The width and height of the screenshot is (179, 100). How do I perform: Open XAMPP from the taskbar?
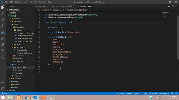tap(18, 97)
